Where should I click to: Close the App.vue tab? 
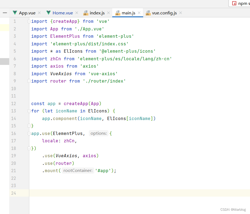(x=39, y=13)
